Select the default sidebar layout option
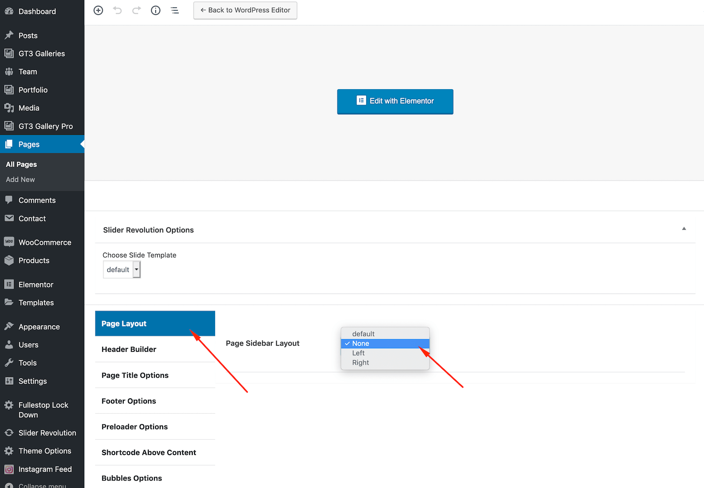Viewport: 704px width, 488px height. tap(385, 334)
